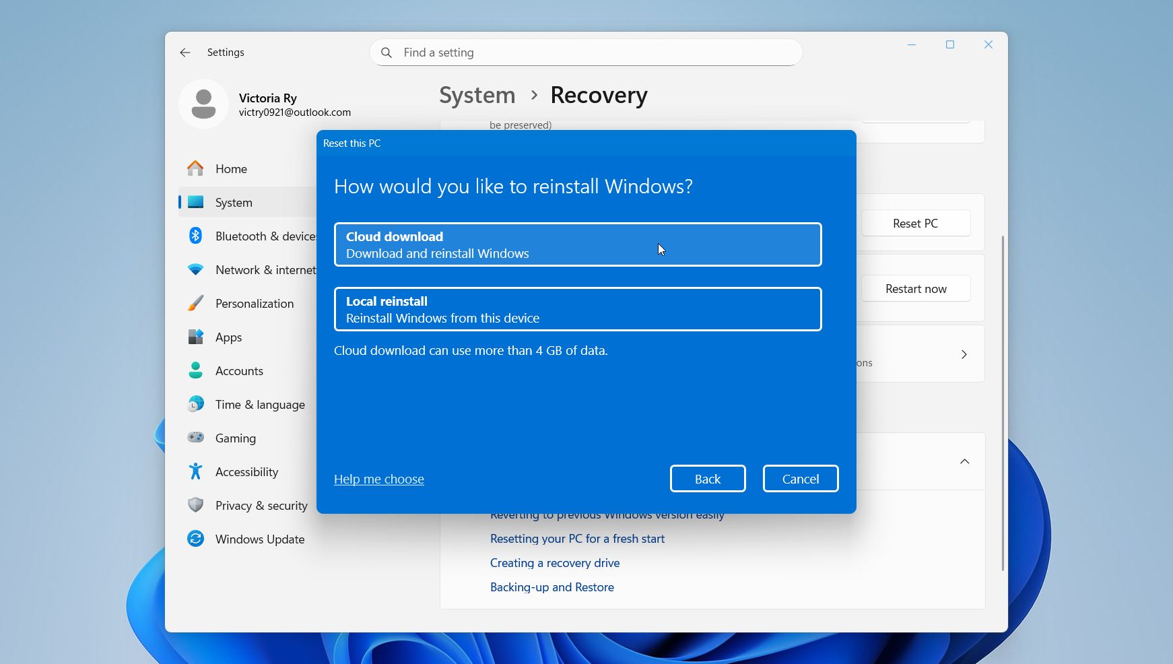Open Personalization paintbrush icon
The image size is (1173, 664).
click(x=195, y=303)
